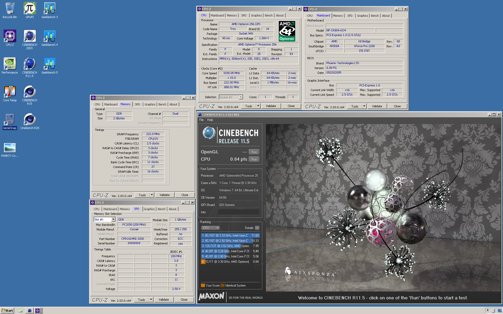Click Close button in CPU-Z Mainboard window

point(397,106)
